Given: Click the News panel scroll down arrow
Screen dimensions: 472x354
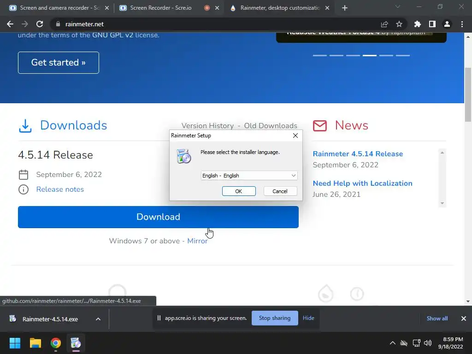Looking at the screenshot, I should coord(442,203).
